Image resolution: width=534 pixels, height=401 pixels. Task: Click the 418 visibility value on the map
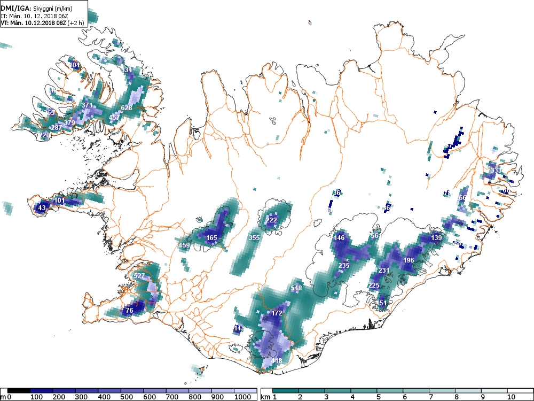pos(277,360)
